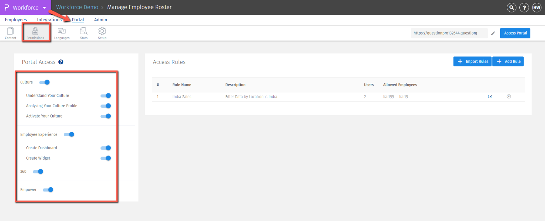Toggle the Empower switch

click(x=48, y=190)
